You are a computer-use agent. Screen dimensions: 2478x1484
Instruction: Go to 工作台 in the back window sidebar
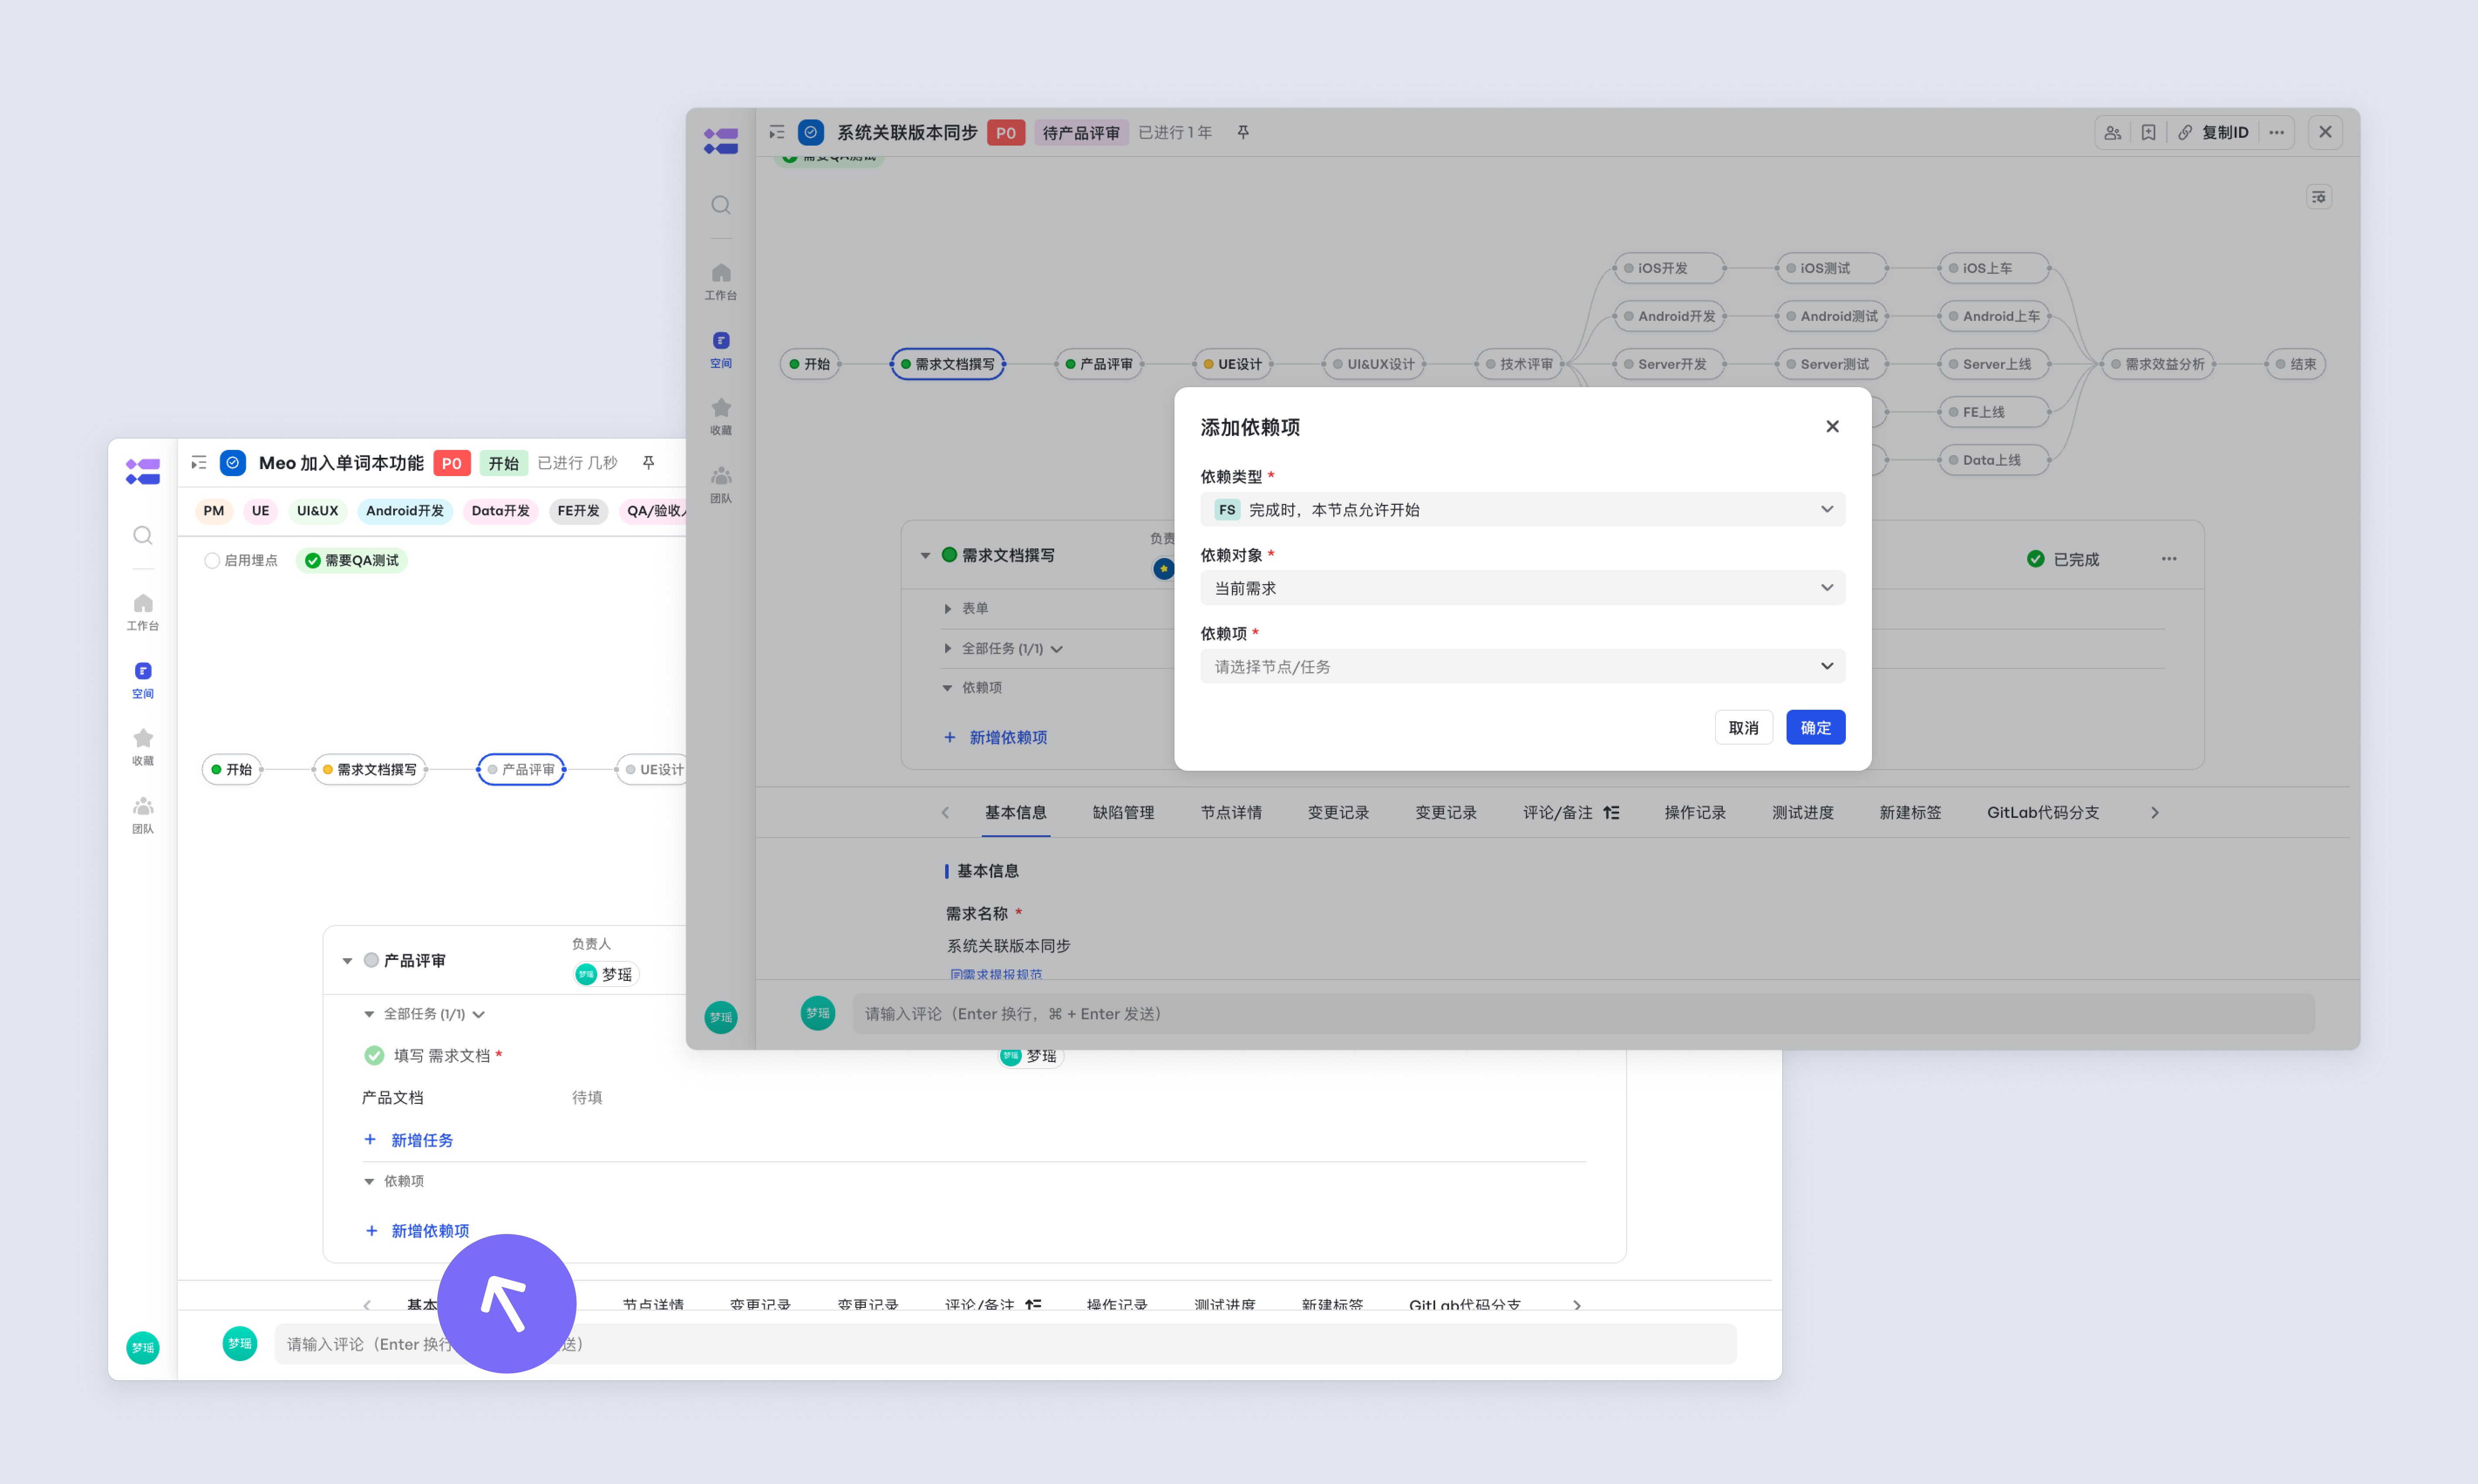pos(143,612)
